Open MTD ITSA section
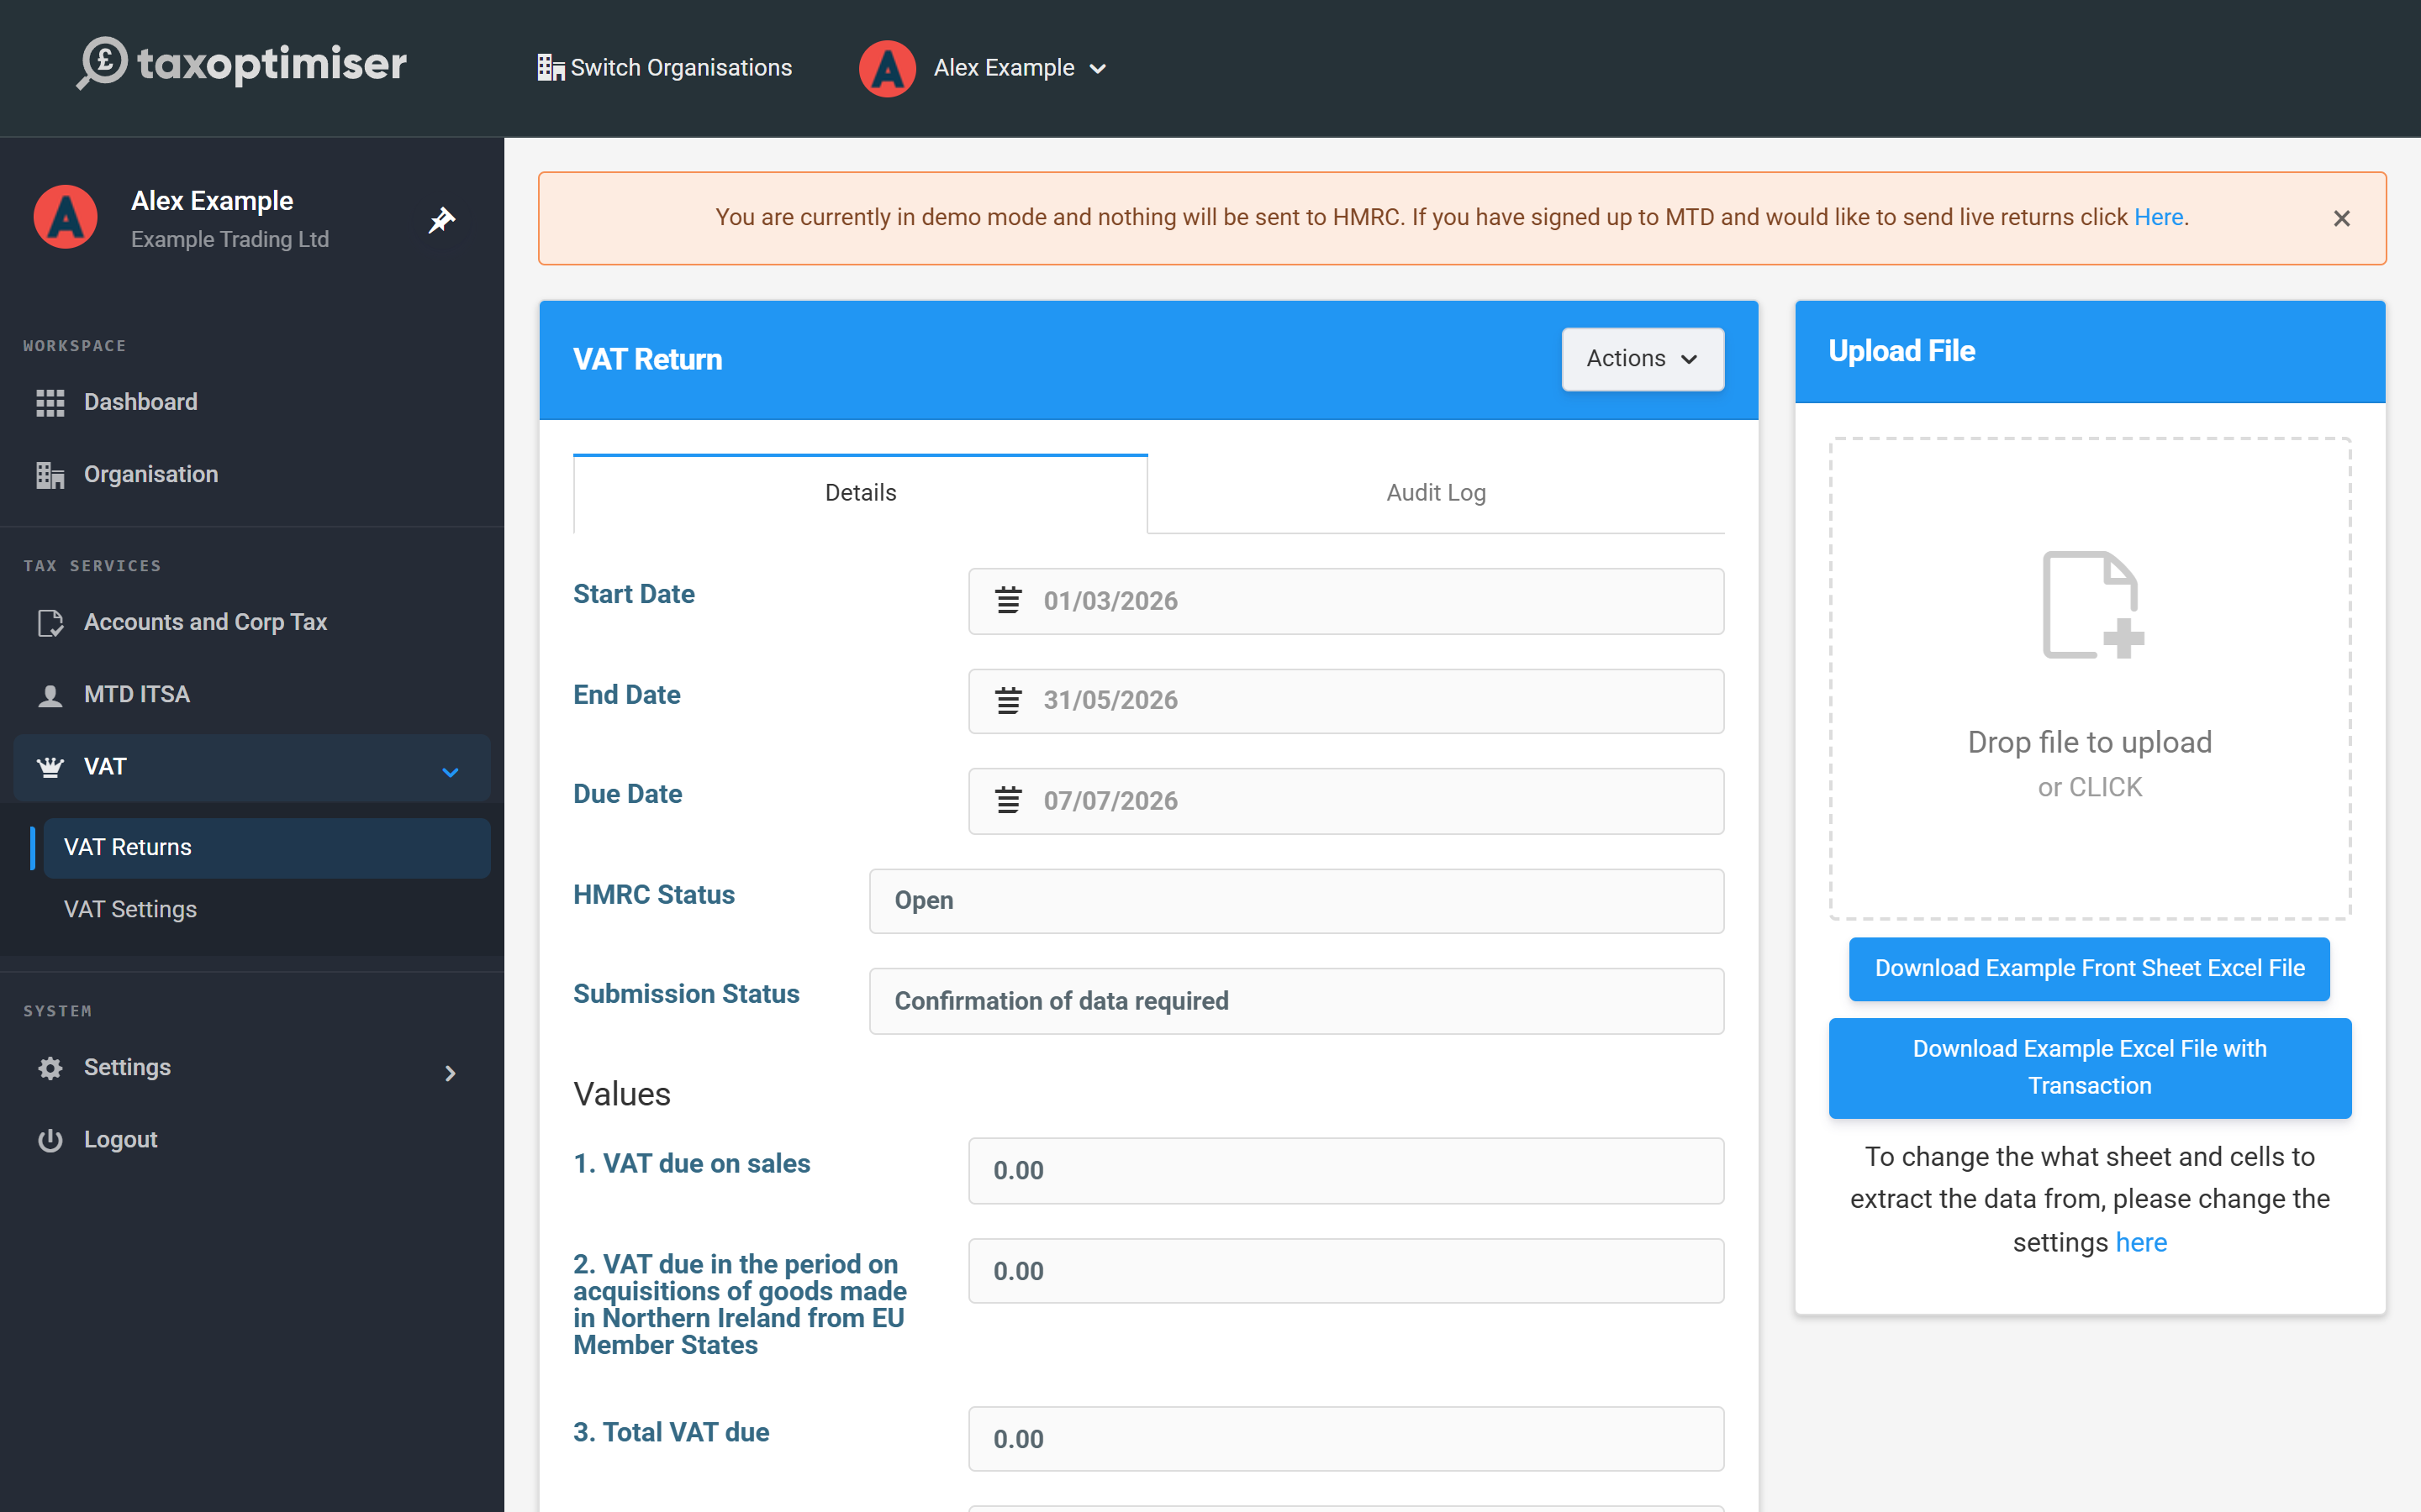The height and width of the screenshot is (1512, 2421). click(252, 695)
